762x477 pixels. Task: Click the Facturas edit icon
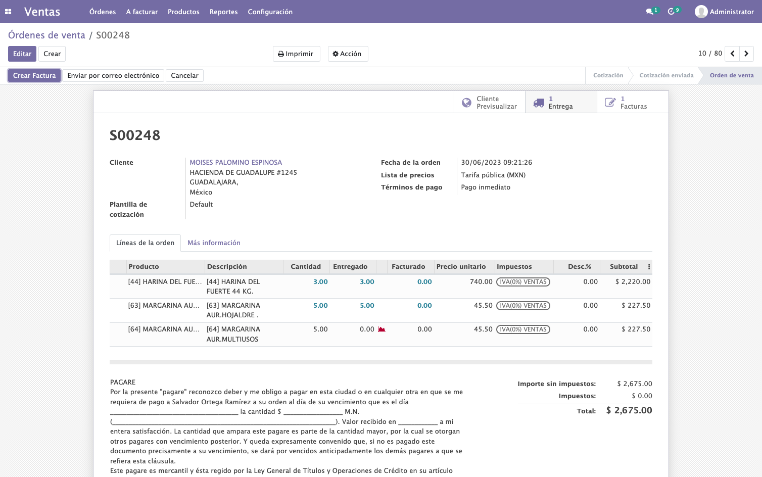(x=610, y=103)
